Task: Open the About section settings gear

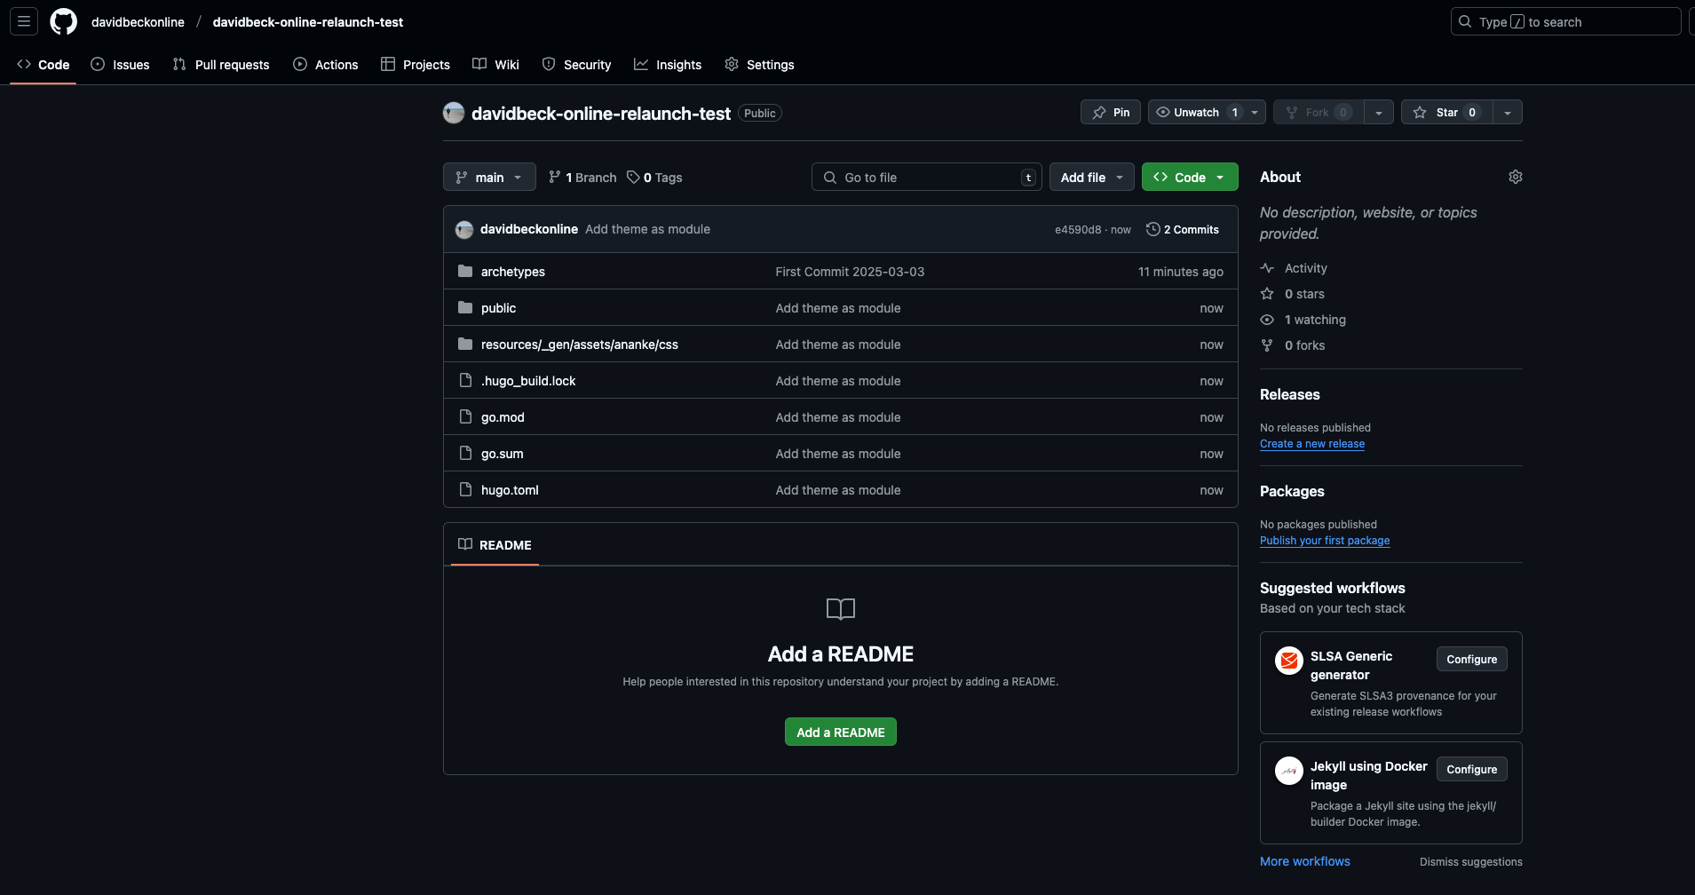Action: 1515,177
